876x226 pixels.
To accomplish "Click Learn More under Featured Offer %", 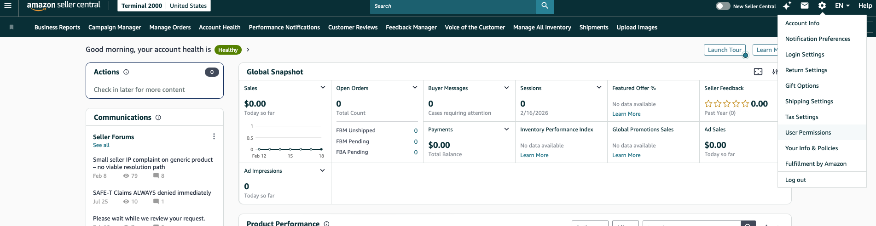I will 626,114.
